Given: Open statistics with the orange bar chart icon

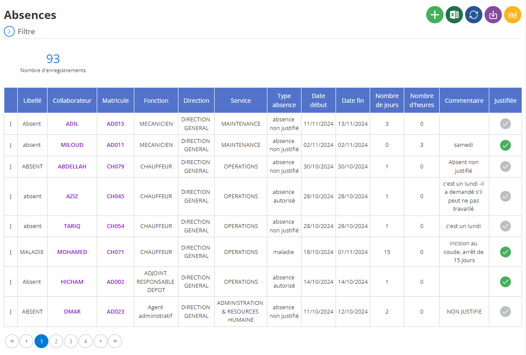Looking at the screenshot, I should pos(513,15).
